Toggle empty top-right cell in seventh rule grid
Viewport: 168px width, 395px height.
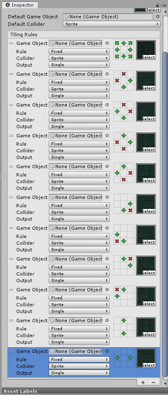point(130,228)
